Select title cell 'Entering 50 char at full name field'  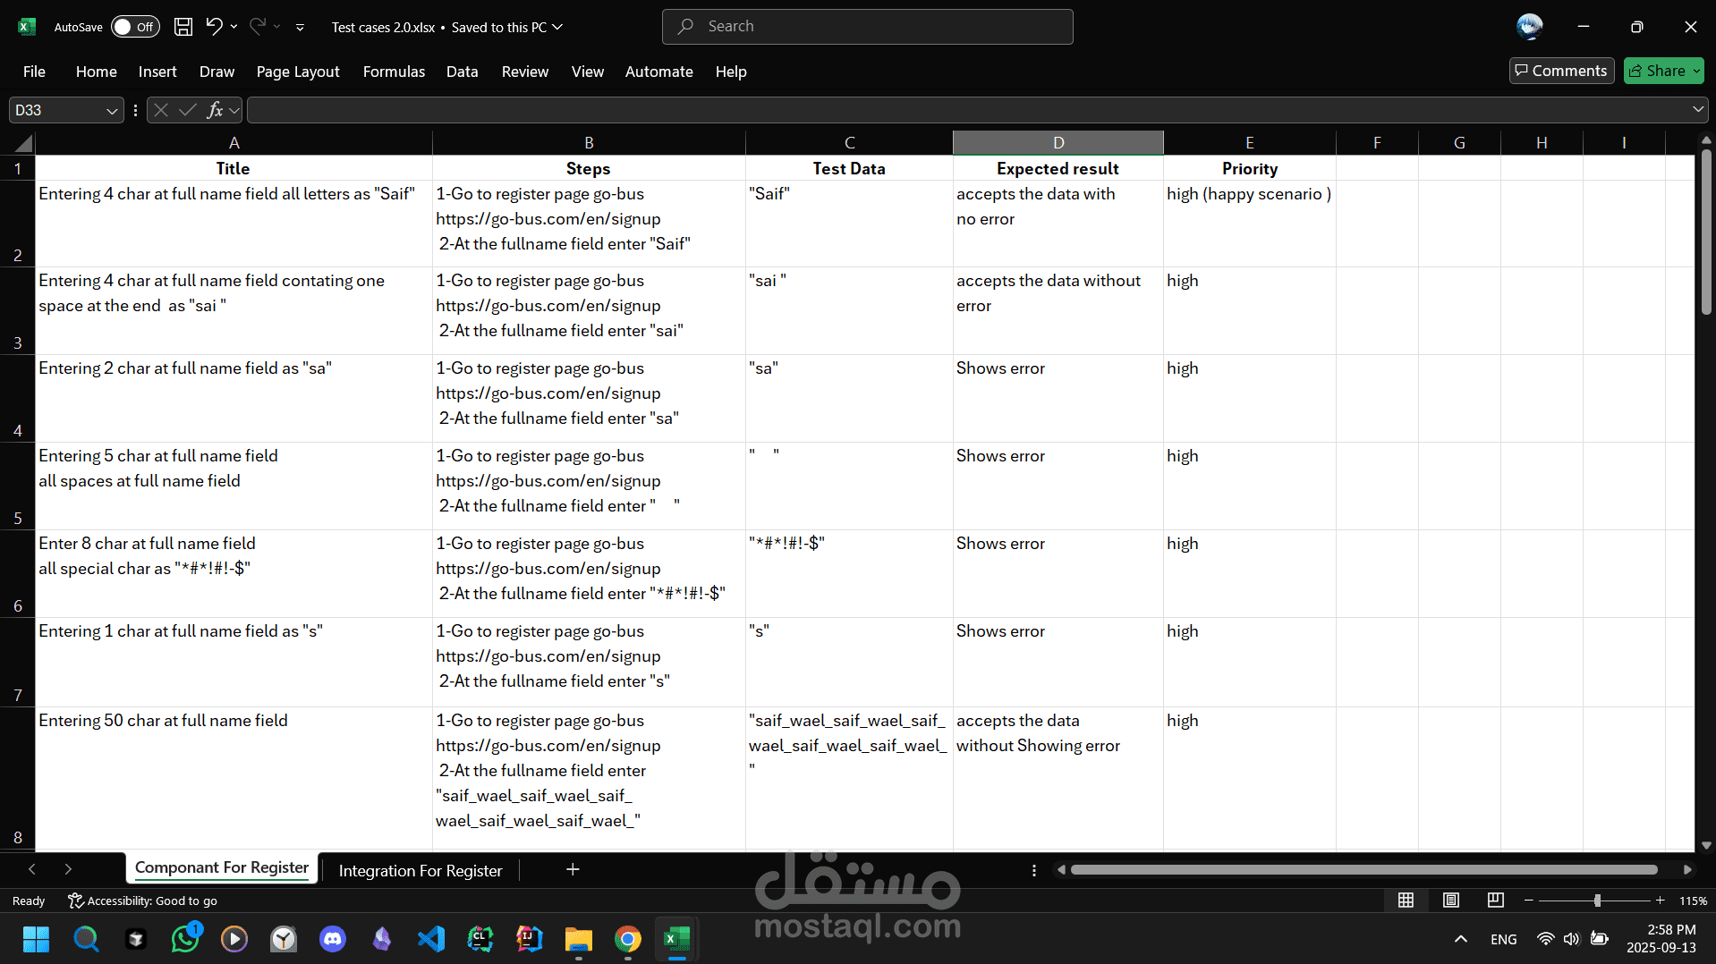point(234,778)
